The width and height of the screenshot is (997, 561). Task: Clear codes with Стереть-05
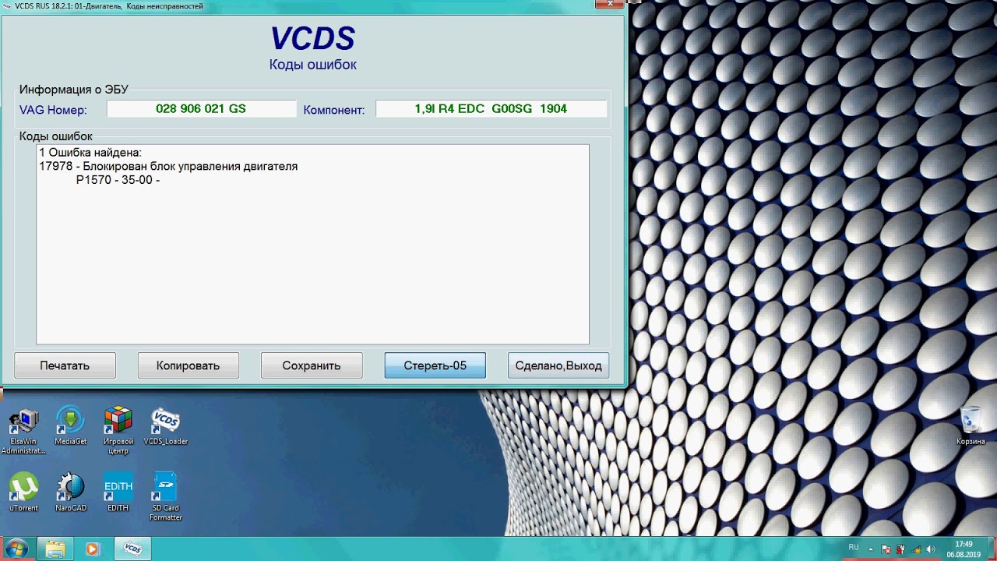[435, 365]
